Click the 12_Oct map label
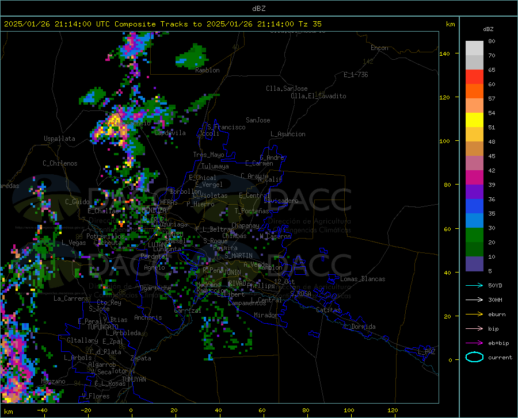The width and height of the screenshot is (518, 418). [x=284, y=281]
